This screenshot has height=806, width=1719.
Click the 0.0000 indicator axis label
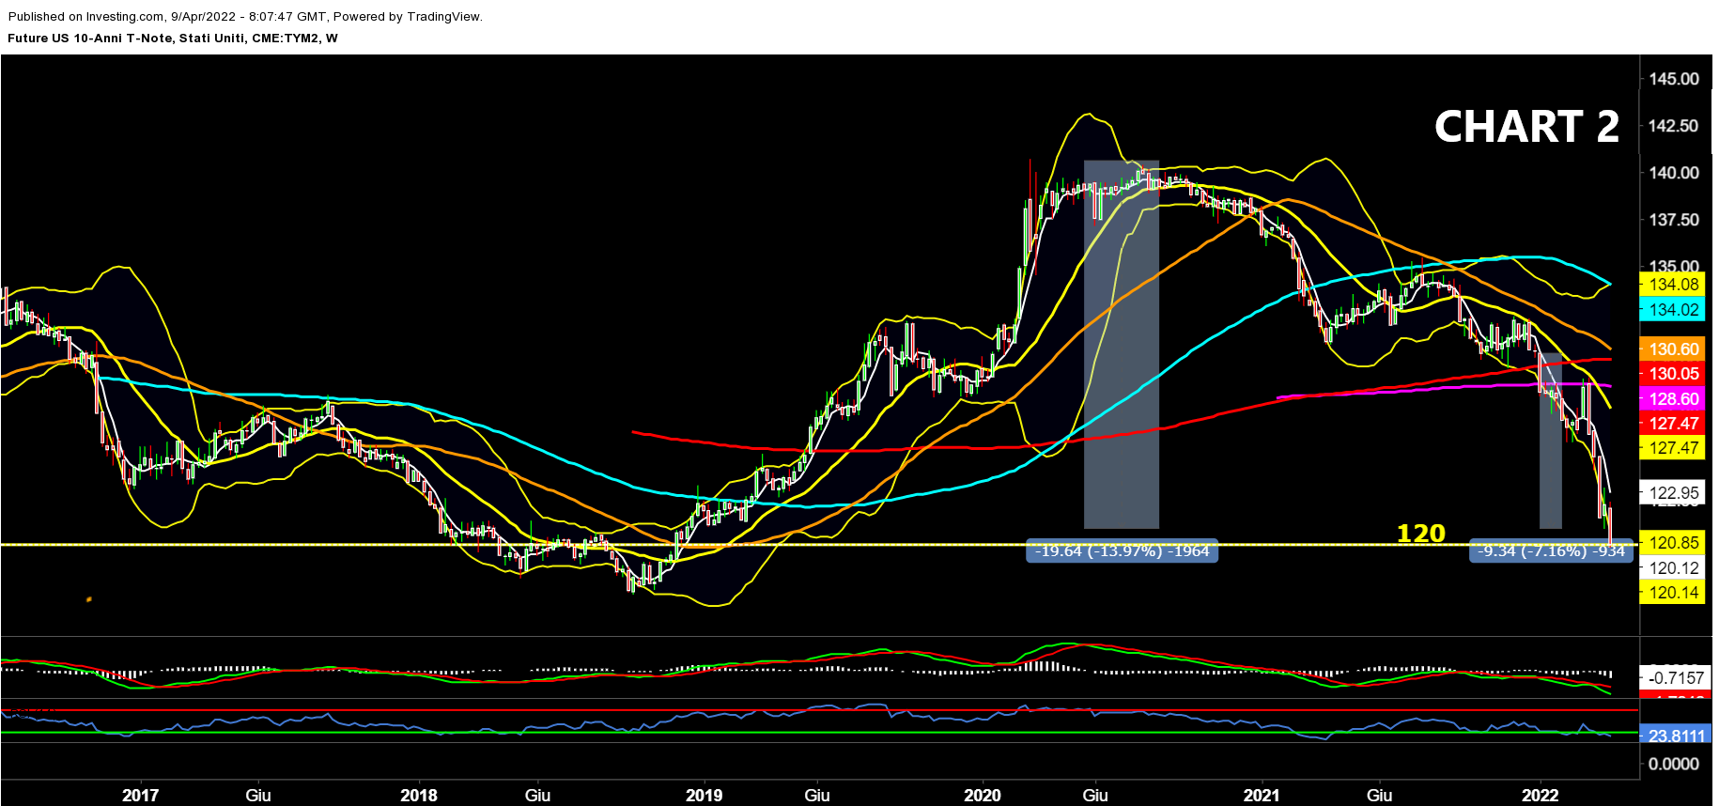point(1674,764)
